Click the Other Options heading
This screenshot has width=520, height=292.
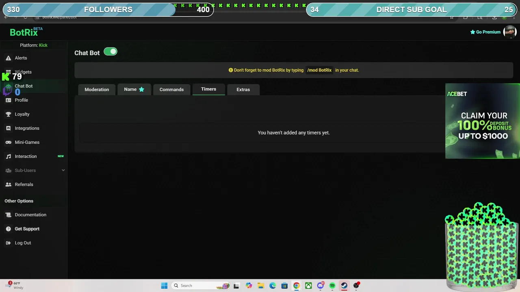click(x=19, y=201)
